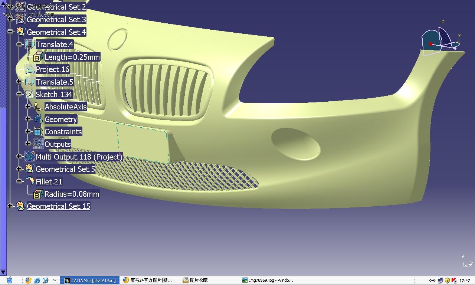Click the Translate.5 feature icon
This screenshot has width=475, height=285.
pos(29,82)
